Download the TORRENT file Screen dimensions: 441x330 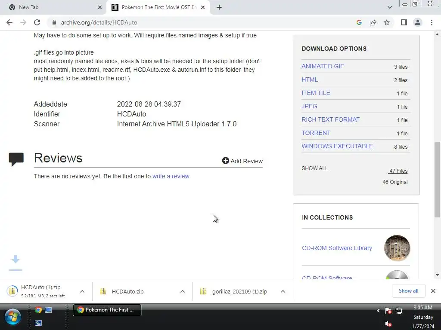click(x=316, y=133)
